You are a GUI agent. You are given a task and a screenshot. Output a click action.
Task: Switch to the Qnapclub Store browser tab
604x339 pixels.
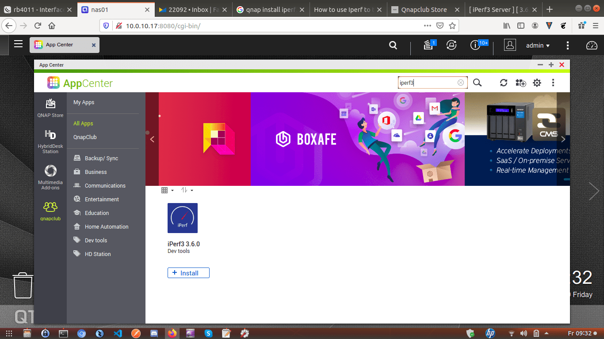click(x=424, y=9)
